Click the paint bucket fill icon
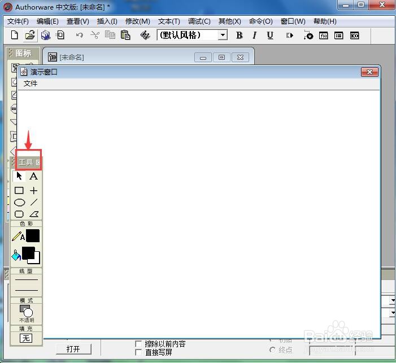The height and width of the screenshot is (363, 396). [16, 256]
